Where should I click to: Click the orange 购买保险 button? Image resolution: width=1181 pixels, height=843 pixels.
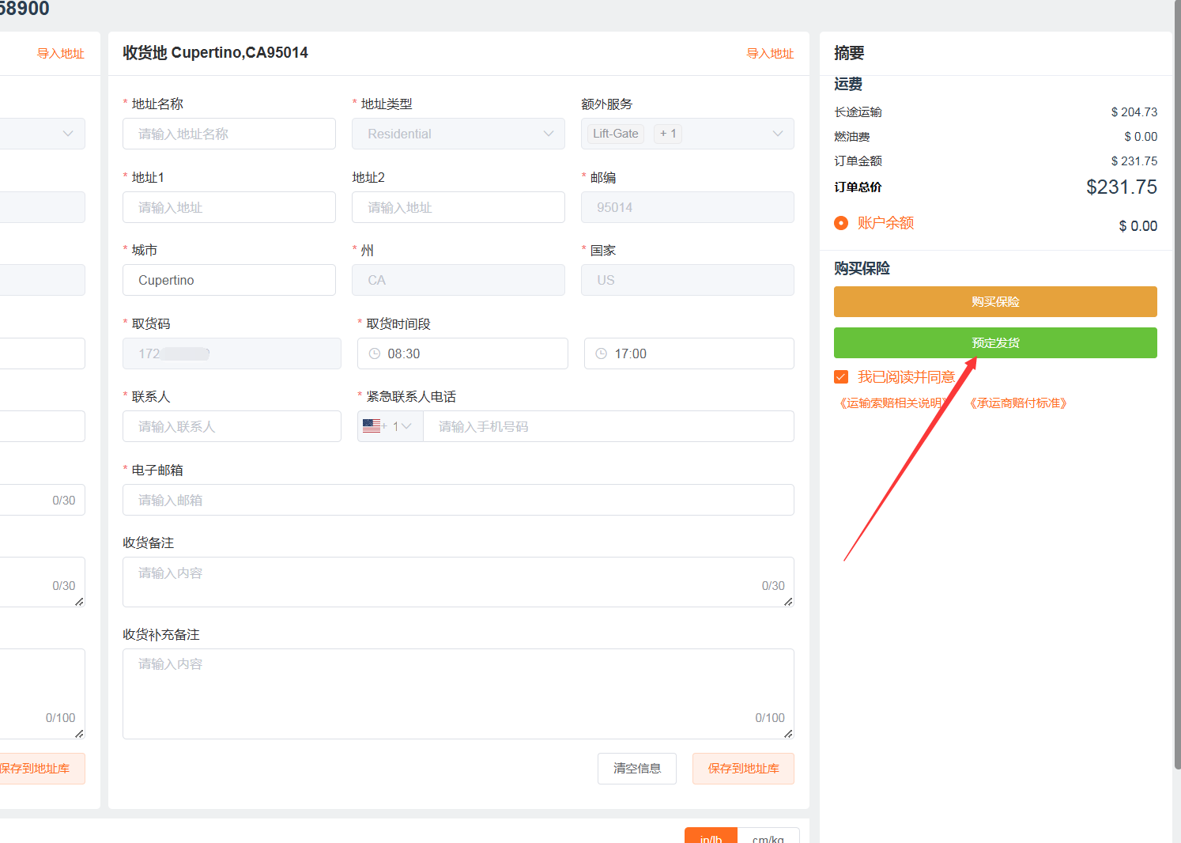click(995, 301)
